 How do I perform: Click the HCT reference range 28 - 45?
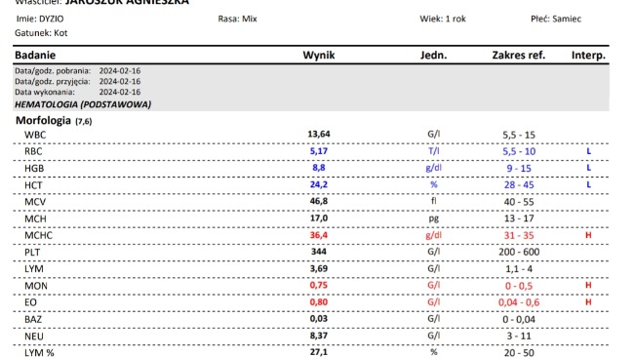tap(519, 185)
